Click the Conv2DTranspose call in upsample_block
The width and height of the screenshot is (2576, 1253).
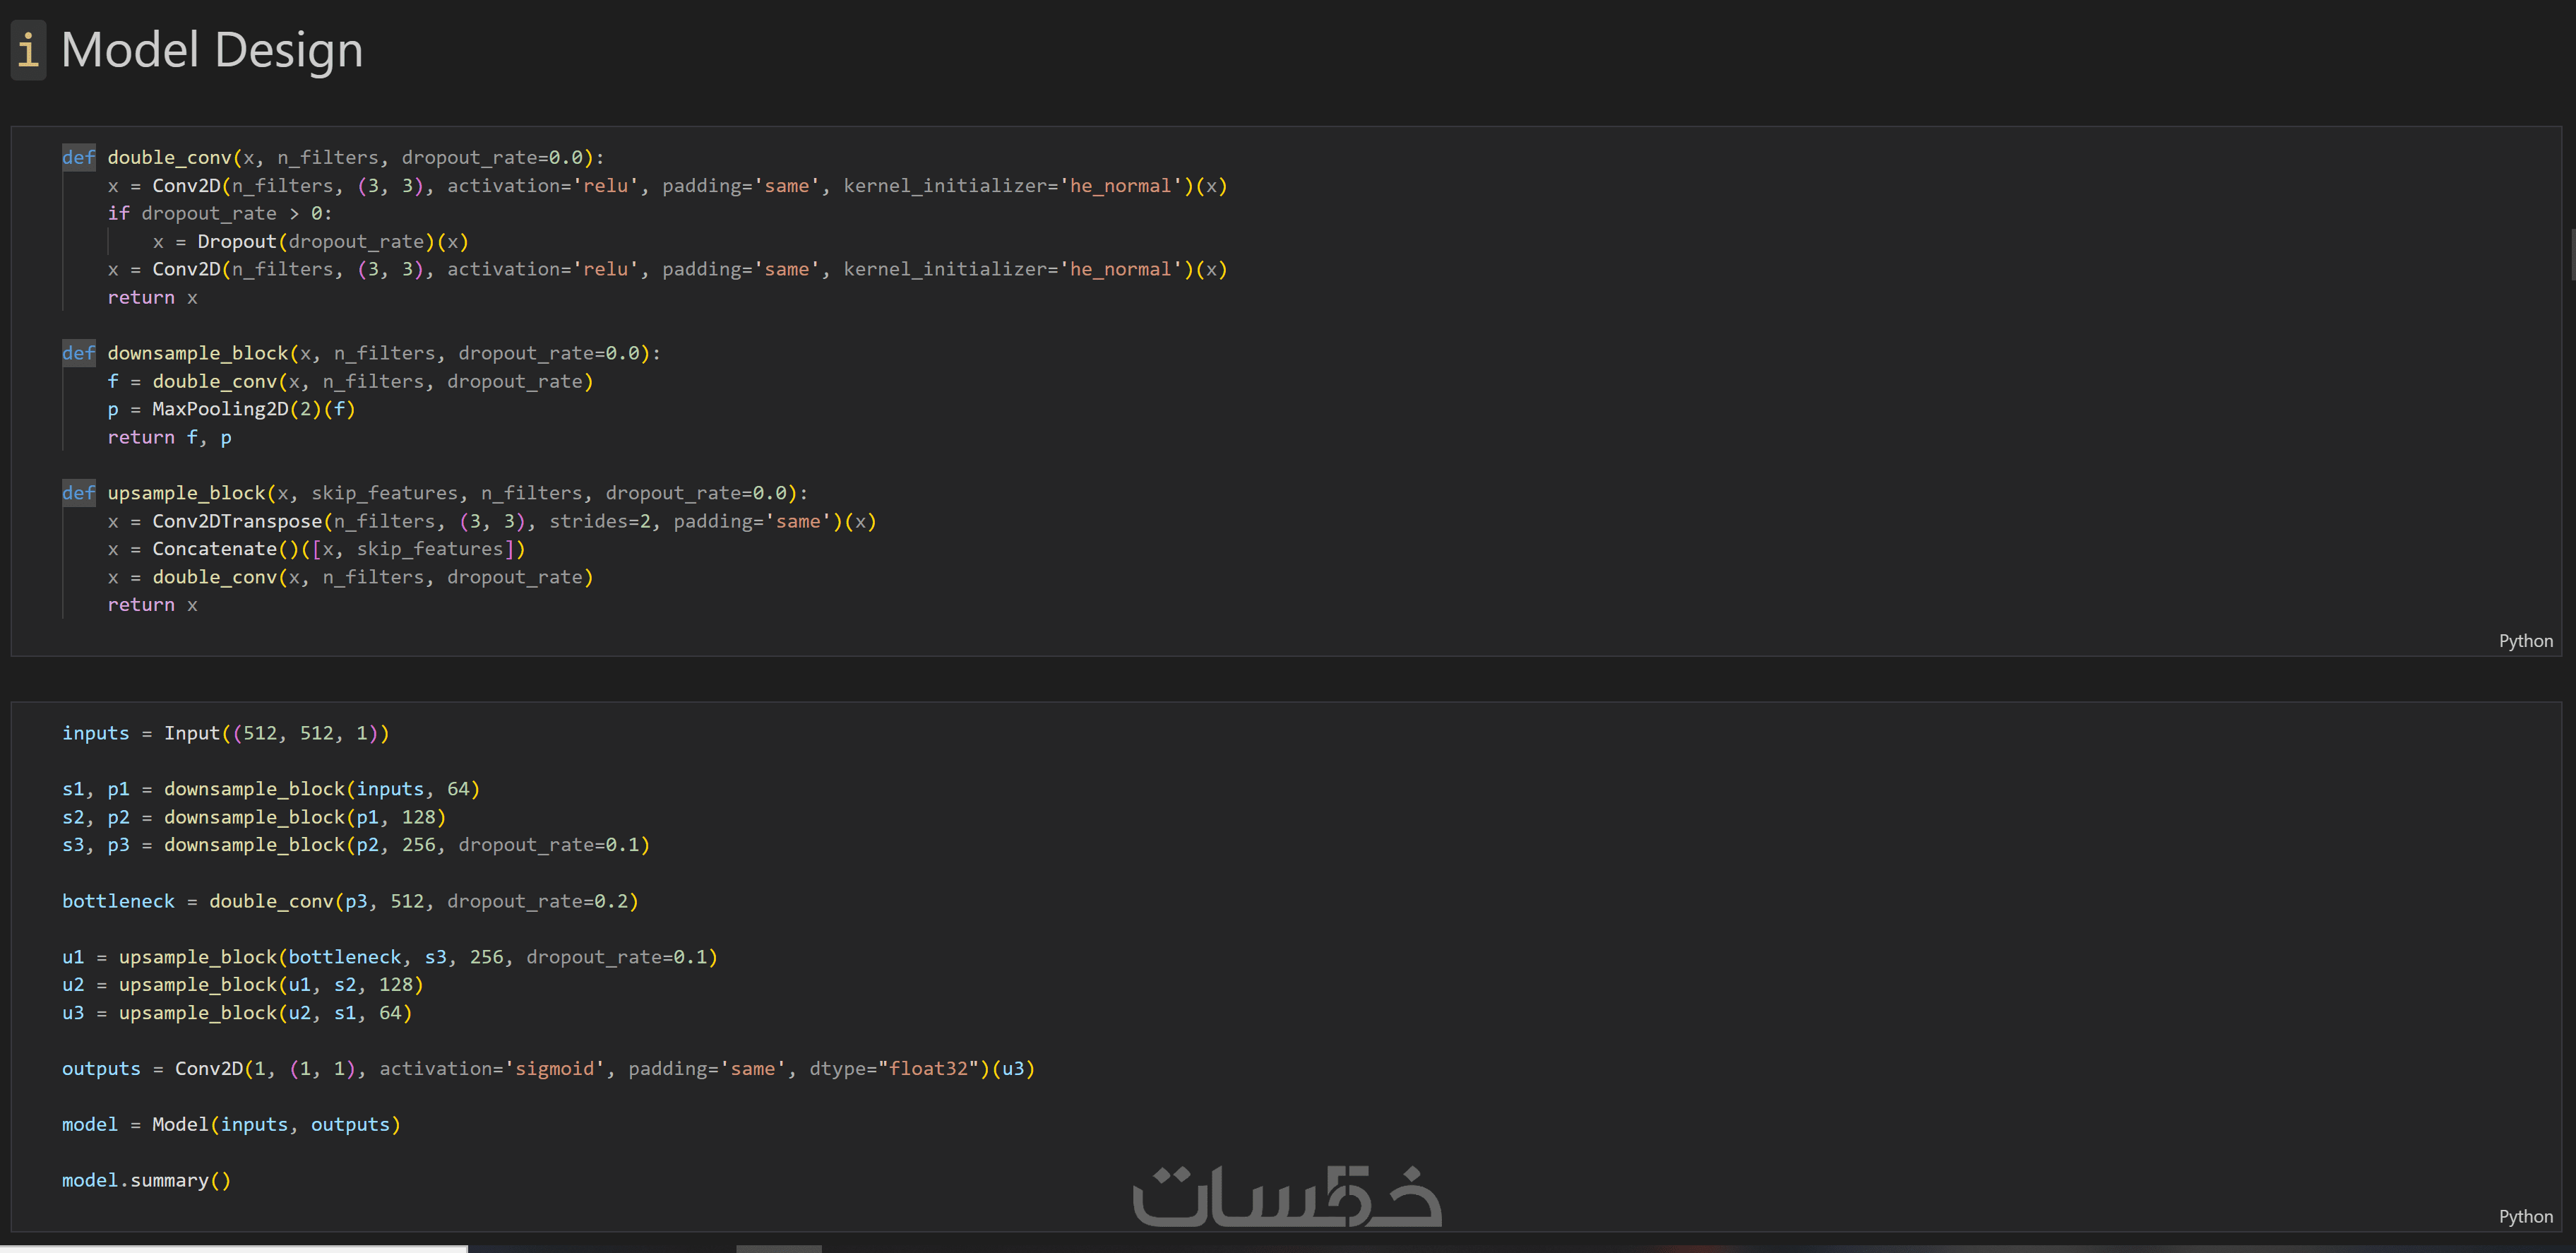coord(237,521)
